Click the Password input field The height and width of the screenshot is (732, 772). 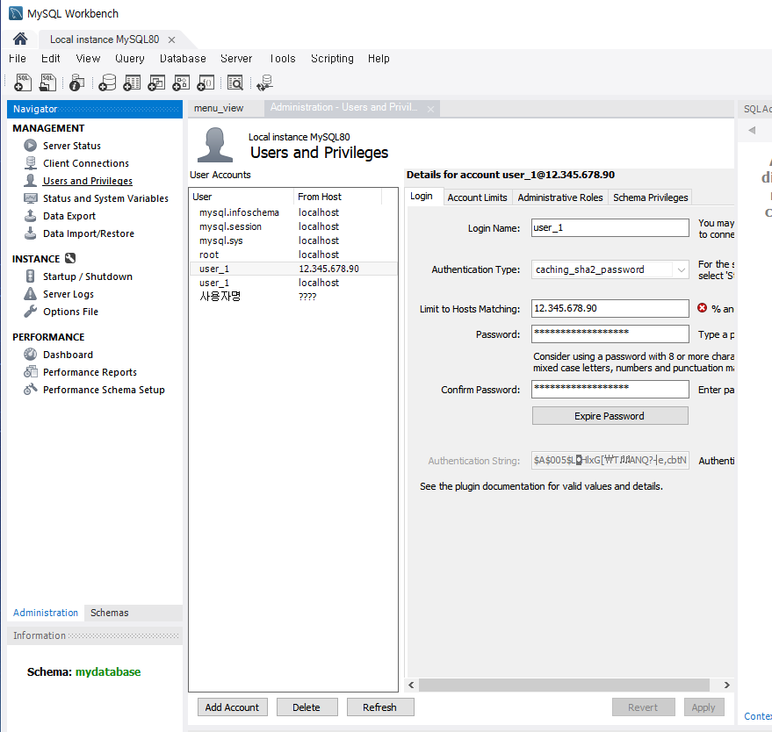(x=610, y=334)
